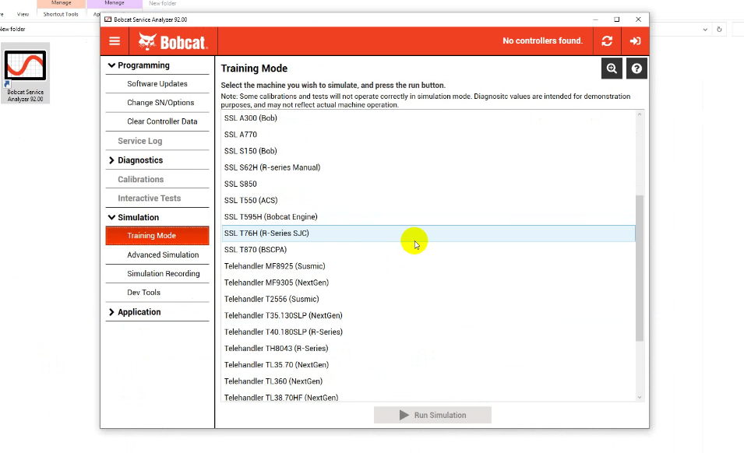
Task: Select SSL T550 (ACS) machine
Action: coord(428,201)
